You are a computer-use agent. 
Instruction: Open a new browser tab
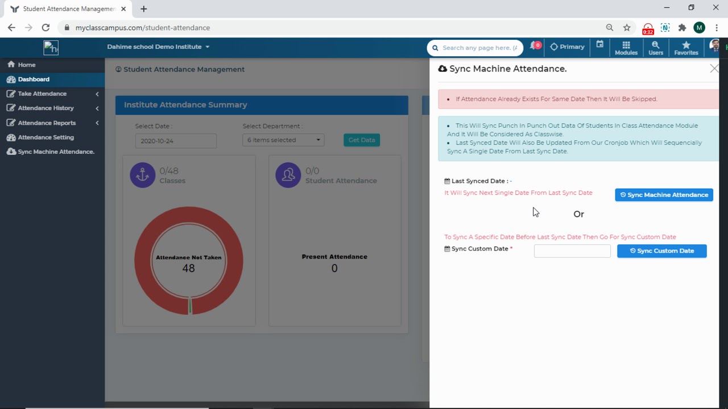[143, 9]
